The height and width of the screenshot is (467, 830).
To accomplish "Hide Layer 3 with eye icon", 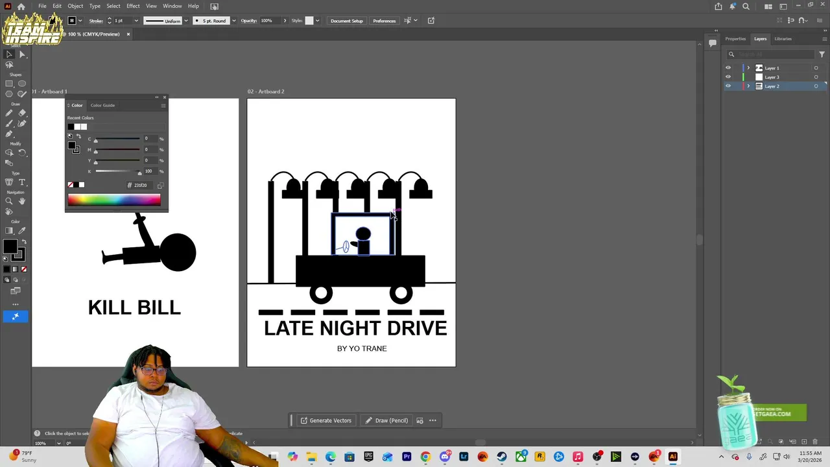I will point(728,77).
